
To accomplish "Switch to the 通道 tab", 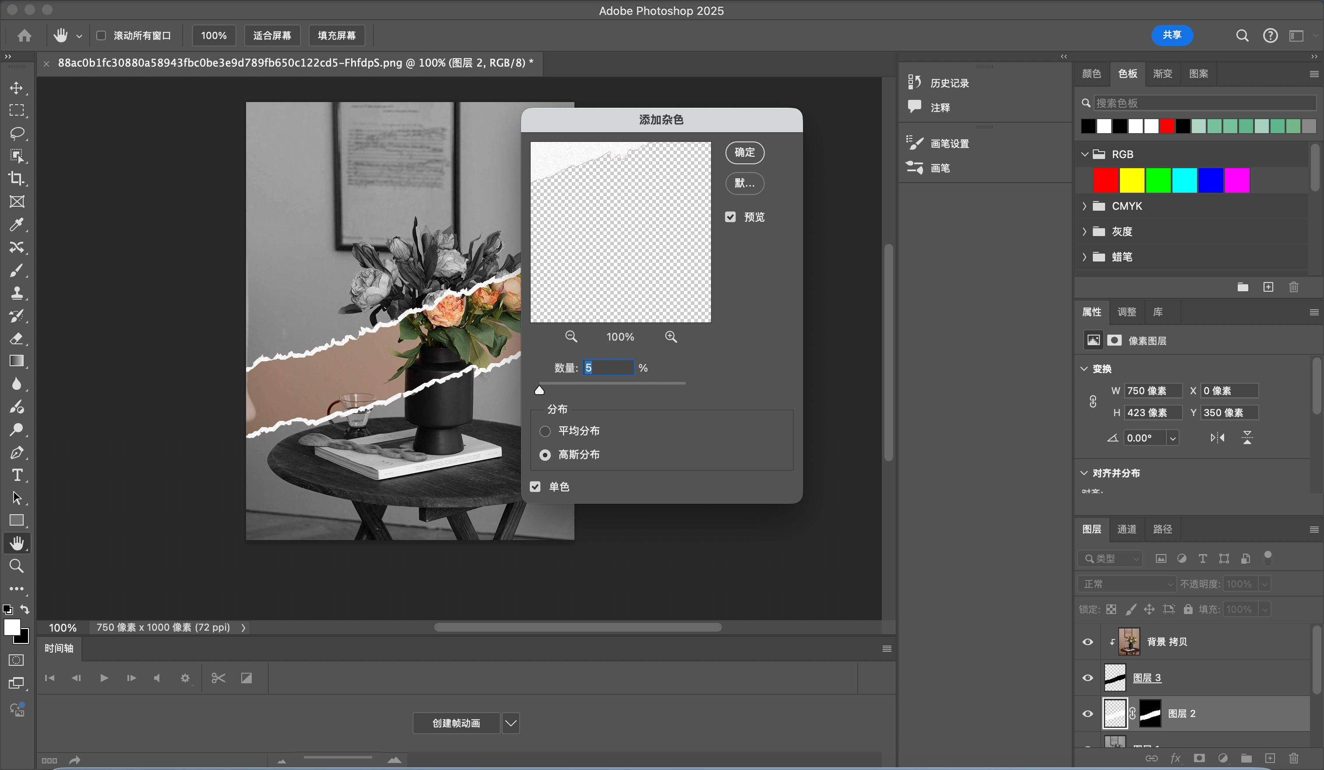I will [1127, 529].
